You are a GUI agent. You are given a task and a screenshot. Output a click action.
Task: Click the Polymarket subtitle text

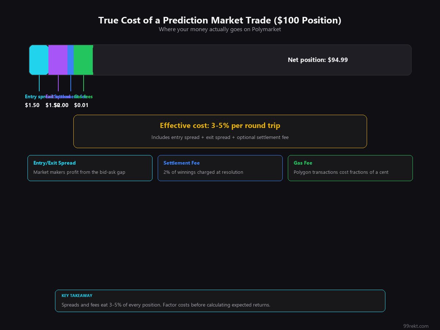(x=220, y=29)
